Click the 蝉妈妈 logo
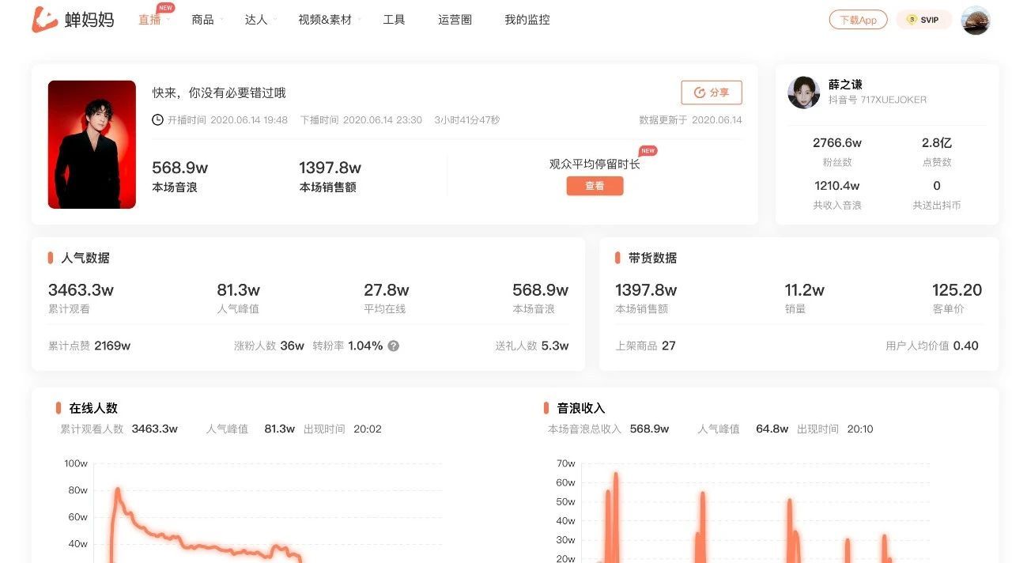1012x563 pixels. pos(73,20)
